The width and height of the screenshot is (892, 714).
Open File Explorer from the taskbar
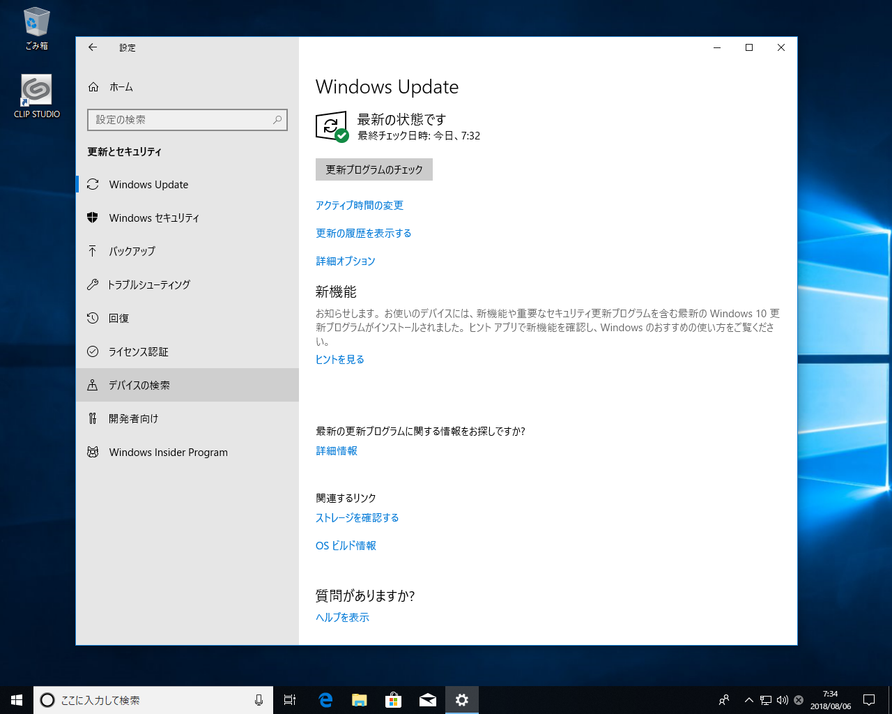click(360, 700)
